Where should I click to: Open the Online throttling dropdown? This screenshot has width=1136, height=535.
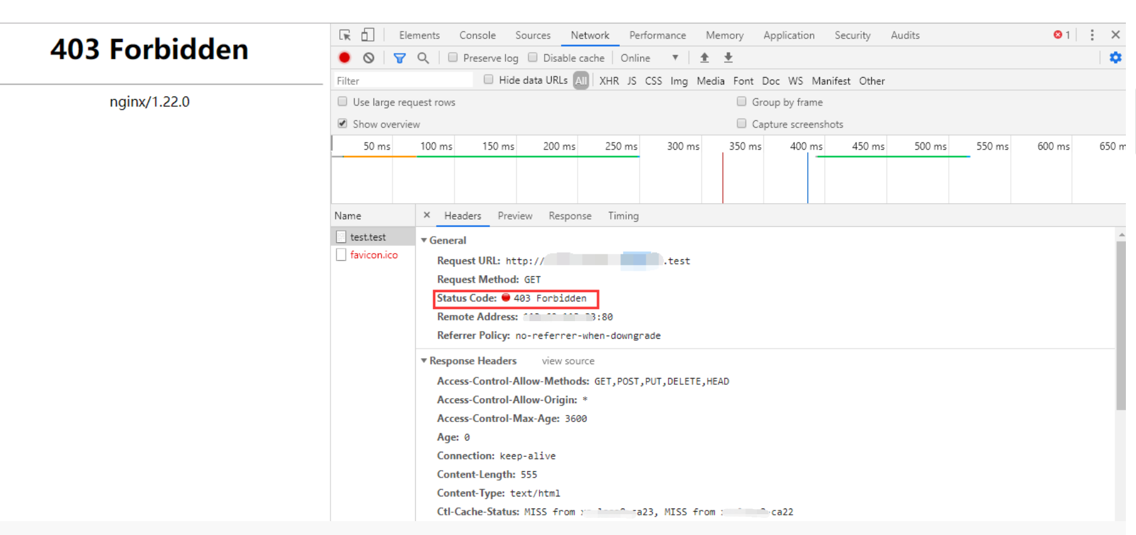[650, 58]
